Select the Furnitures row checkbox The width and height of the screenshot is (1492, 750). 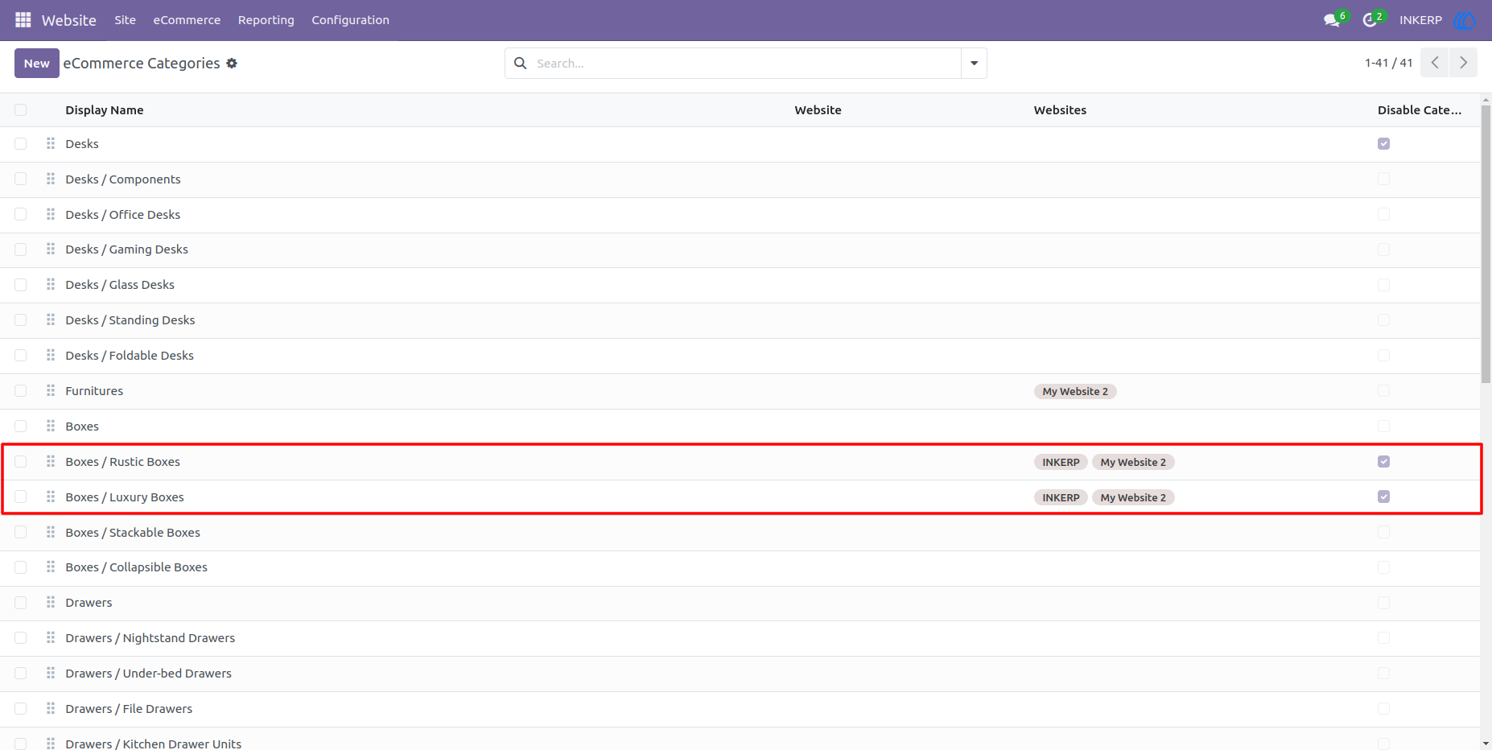[21, 390]
